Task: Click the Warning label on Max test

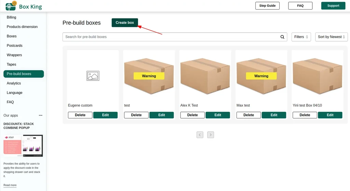Action: pos(261,76)
